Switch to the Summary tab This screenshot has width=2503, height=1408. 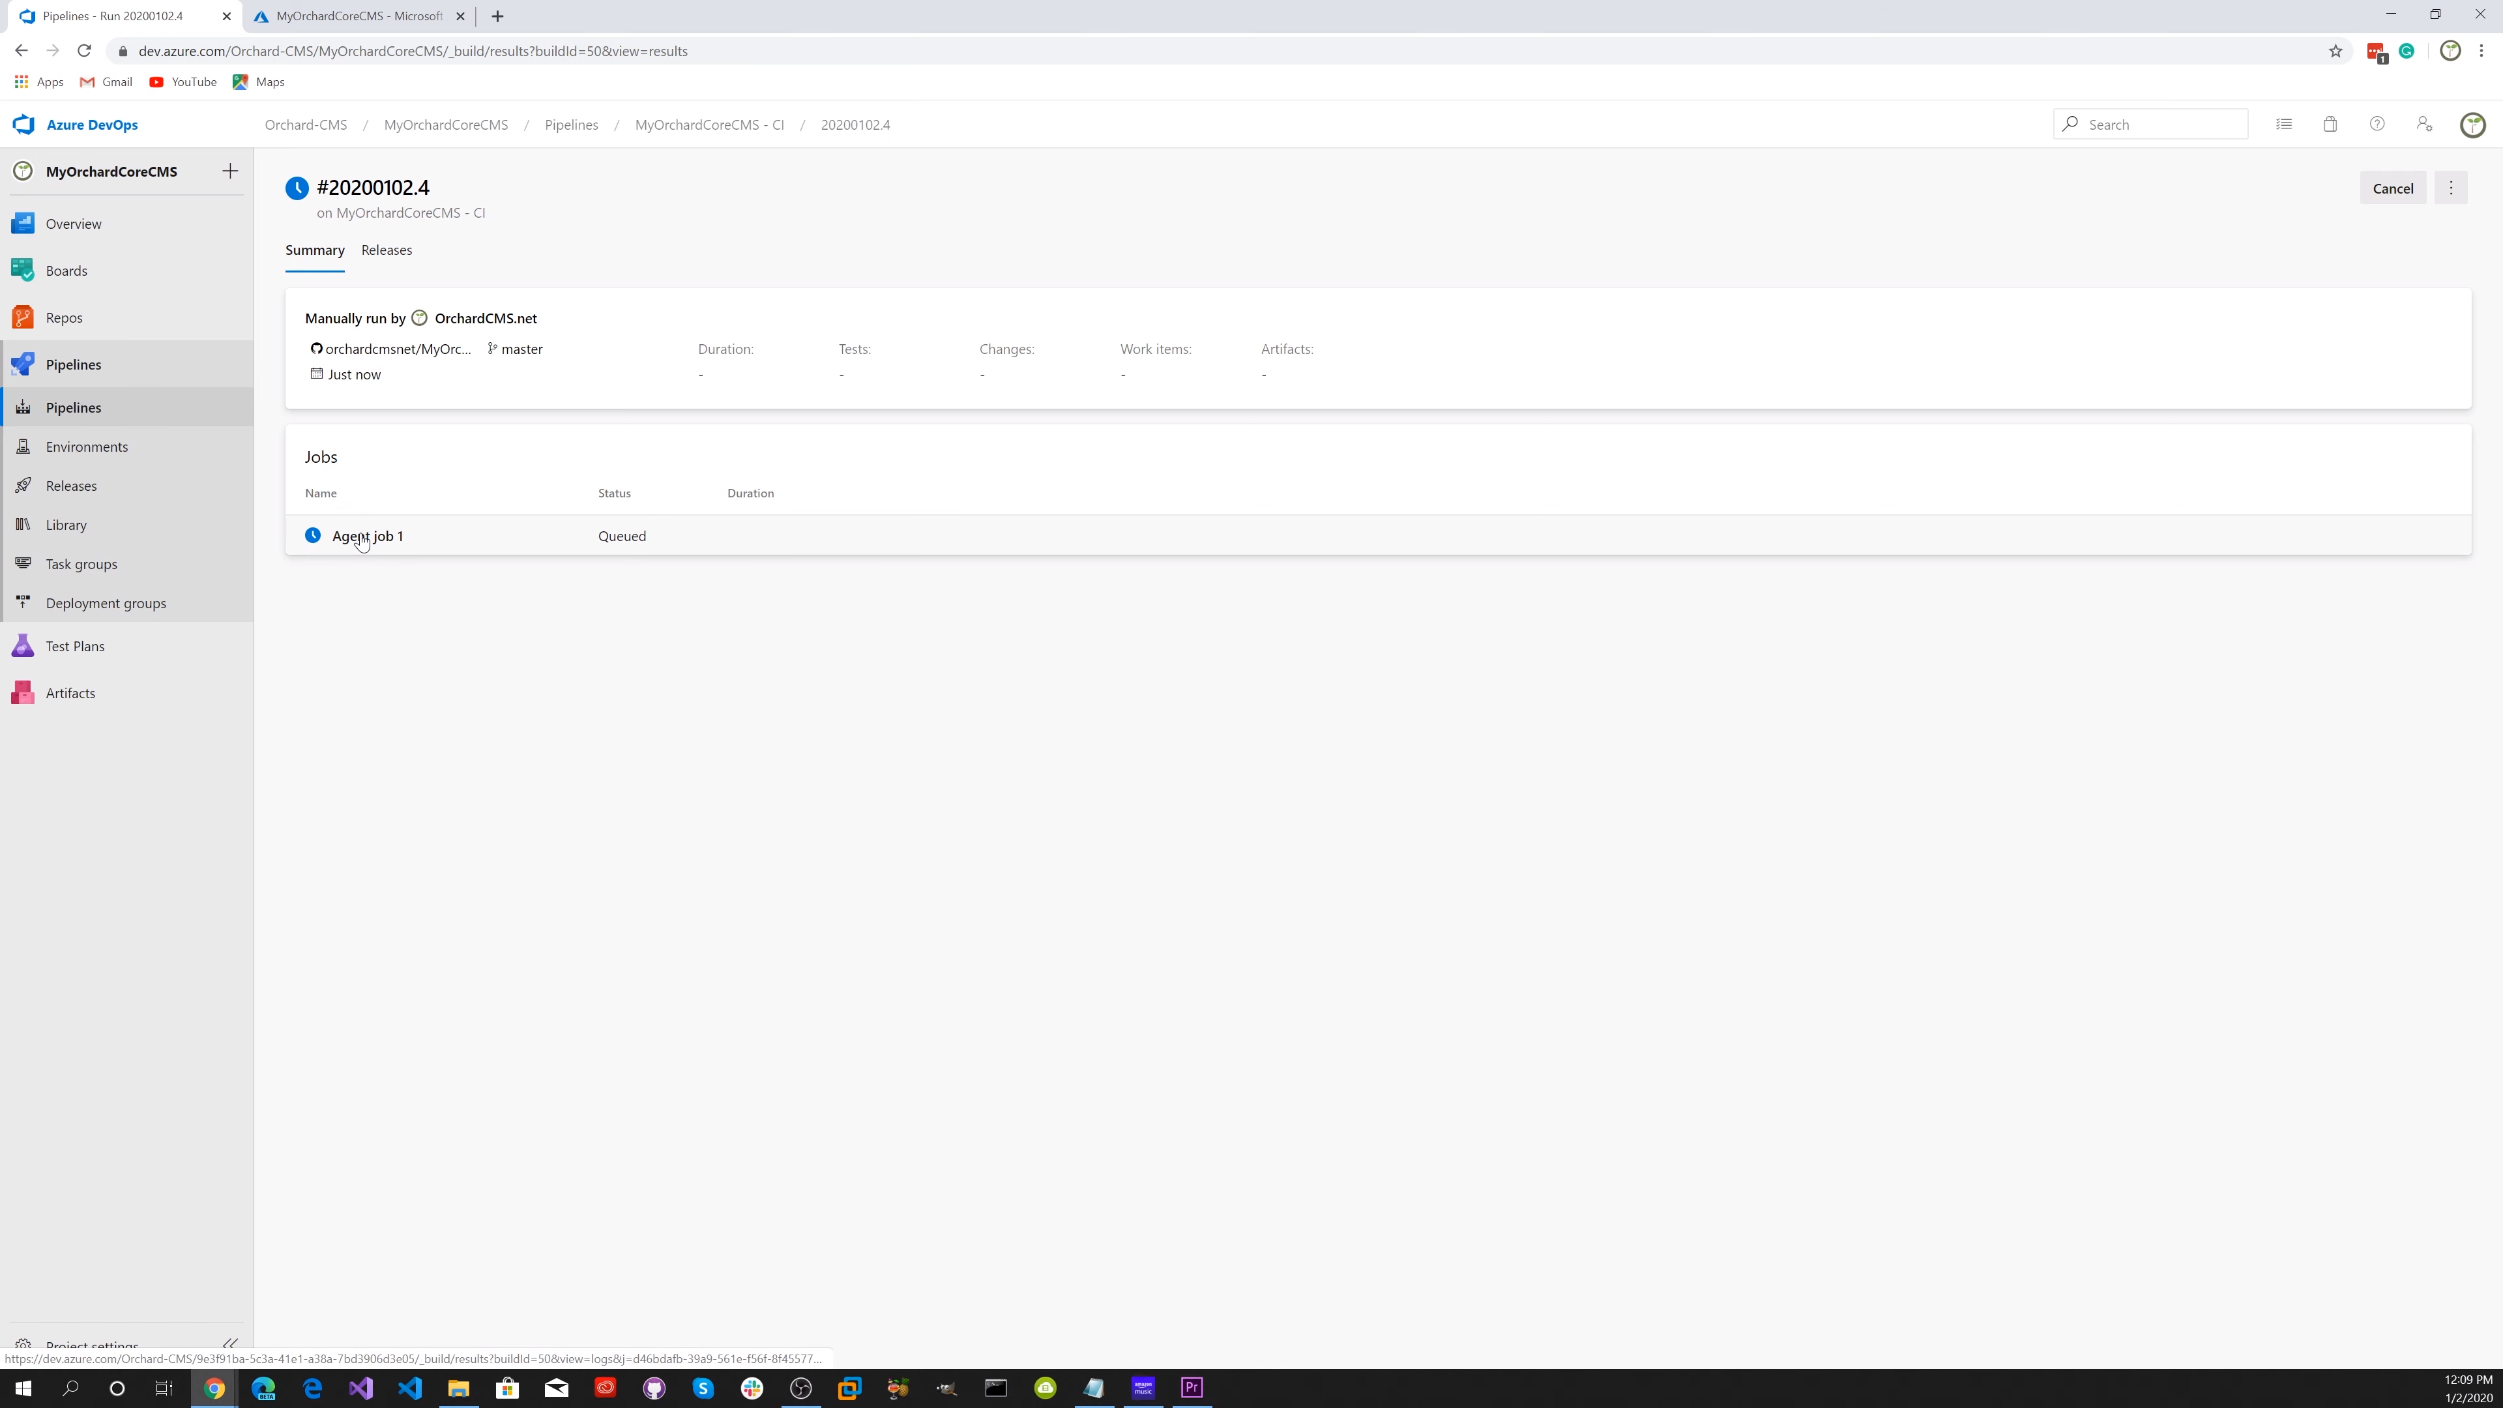[315, 250]
